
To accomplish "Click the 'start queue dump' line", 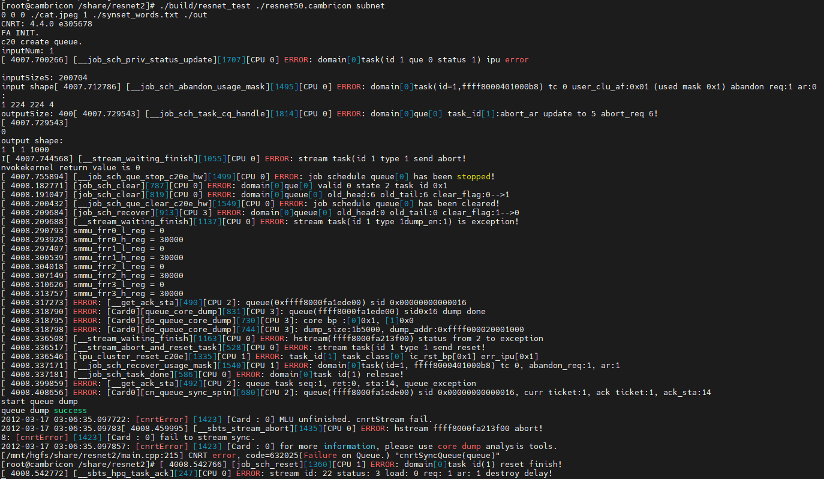I will [39, 401].
